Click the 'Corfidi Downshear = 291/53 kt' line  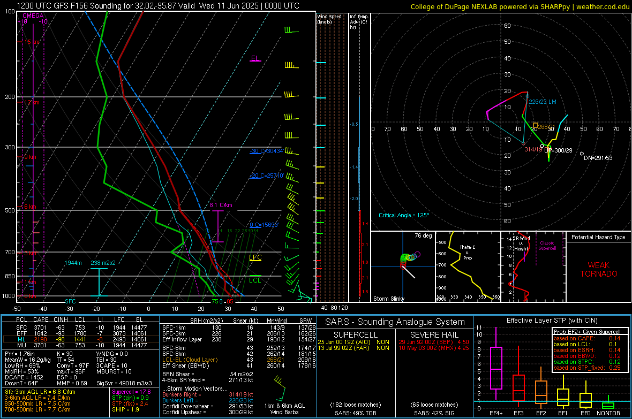point(208,406)
